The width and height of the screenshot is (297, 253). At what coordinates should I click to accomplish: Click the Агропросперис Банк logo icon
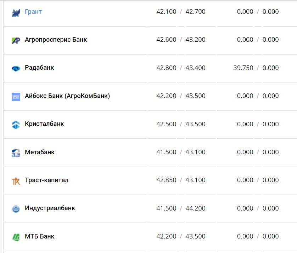(16, 41)
